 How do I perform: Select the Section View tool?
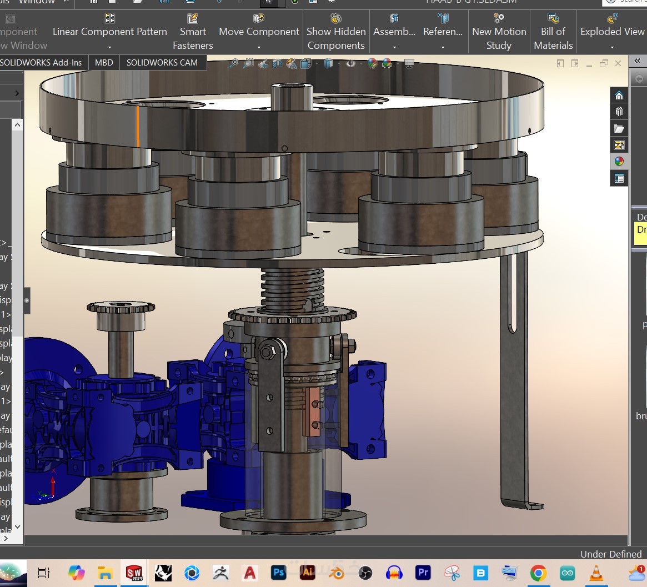[x=278, y=64]
